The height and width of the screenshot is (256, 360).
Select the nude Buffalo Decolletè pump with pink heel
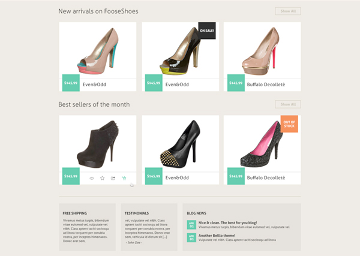pos(262,50)
